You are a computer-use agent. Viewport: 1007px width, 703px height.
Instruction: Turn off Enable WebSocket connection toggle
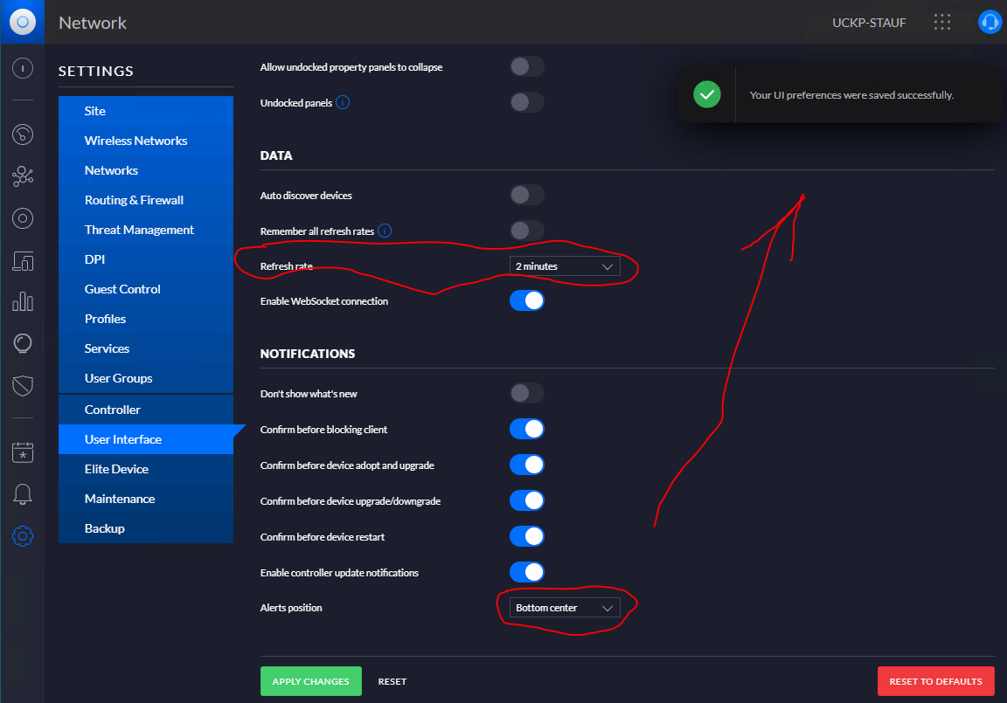point(526,301)
